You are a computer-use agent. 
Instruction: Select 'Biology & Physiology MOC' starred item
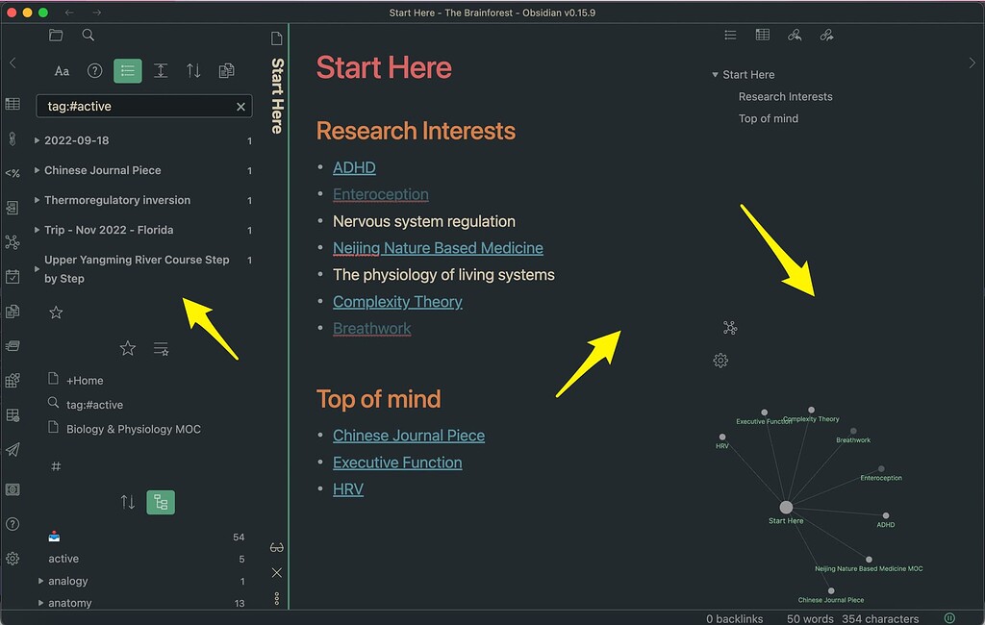133,429
